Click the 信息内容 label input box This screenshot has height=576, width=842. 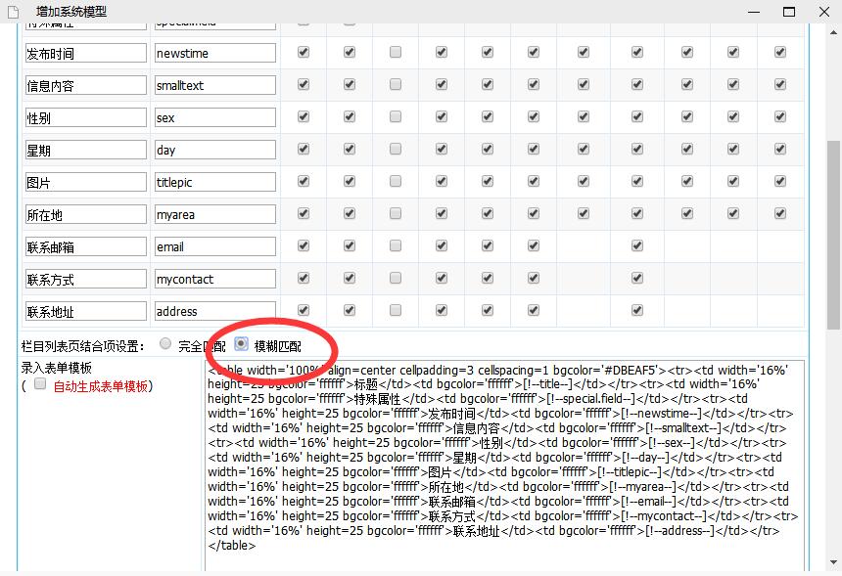point(85,85)
